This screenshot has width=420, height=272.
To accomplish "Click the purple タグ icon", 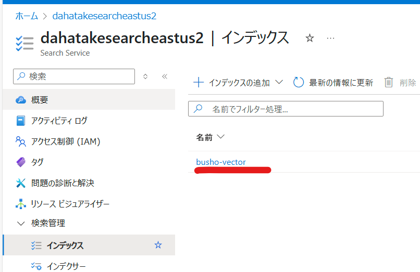I will (21, 162).
